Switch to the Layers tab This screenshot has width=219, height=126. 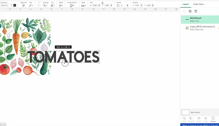point(186,4)
